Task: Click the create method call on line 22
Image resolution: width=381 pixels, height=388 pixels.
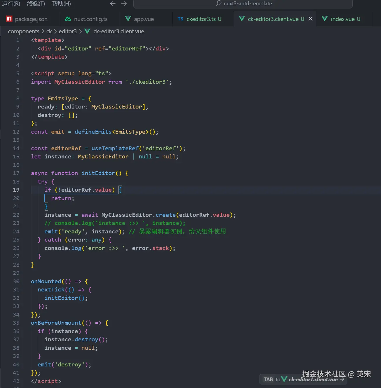Action: click(166, 215)
